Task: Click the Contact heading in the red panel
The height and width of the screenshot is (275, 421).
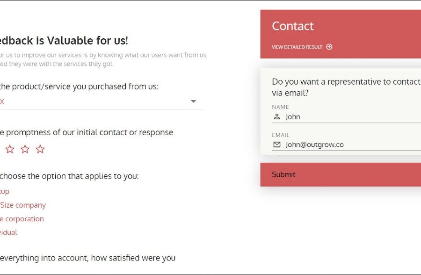Action: point(293,26)
